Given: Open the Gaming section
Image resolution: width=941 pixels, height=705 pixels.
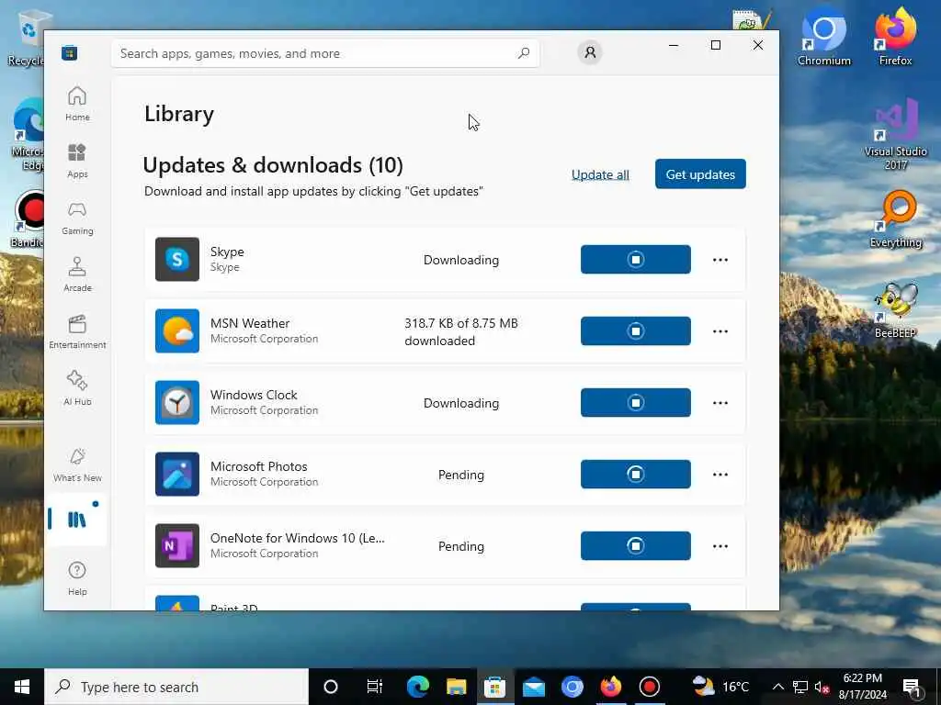Looking at the screenshot, I should tap(77, 218).
